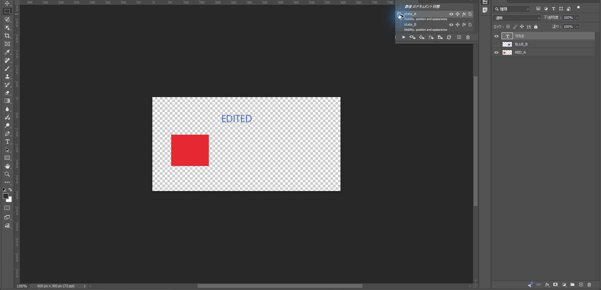Image resolution: width=601 pixels, height=290 pixels.
Task: Hide the TITLE layer
Action: click(x=496, y=36)
